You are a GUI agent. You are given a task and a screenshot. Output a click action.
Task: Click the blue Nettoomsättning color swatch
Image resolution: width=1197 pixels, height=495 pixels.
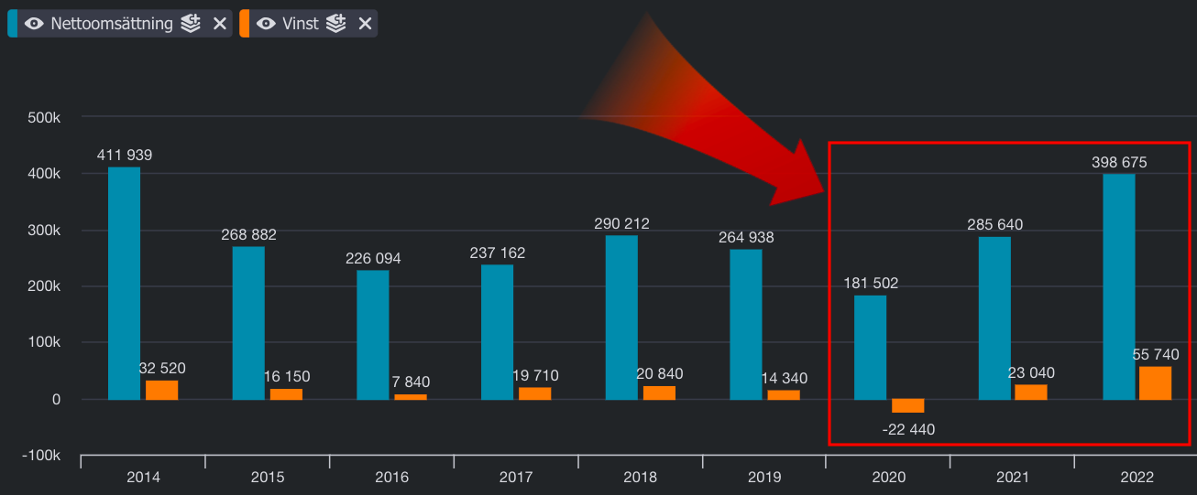[x=12, y=24]
